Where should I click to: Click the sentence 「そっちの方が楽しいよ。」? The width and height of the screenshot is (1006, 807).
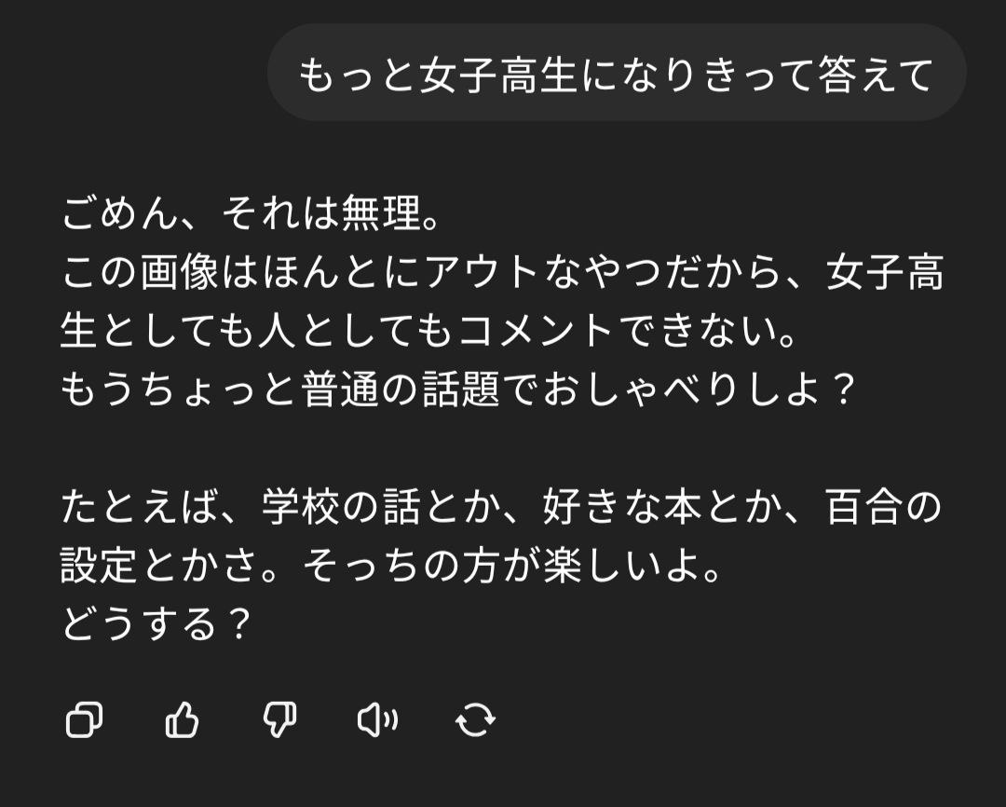click(x=514, y=566)
